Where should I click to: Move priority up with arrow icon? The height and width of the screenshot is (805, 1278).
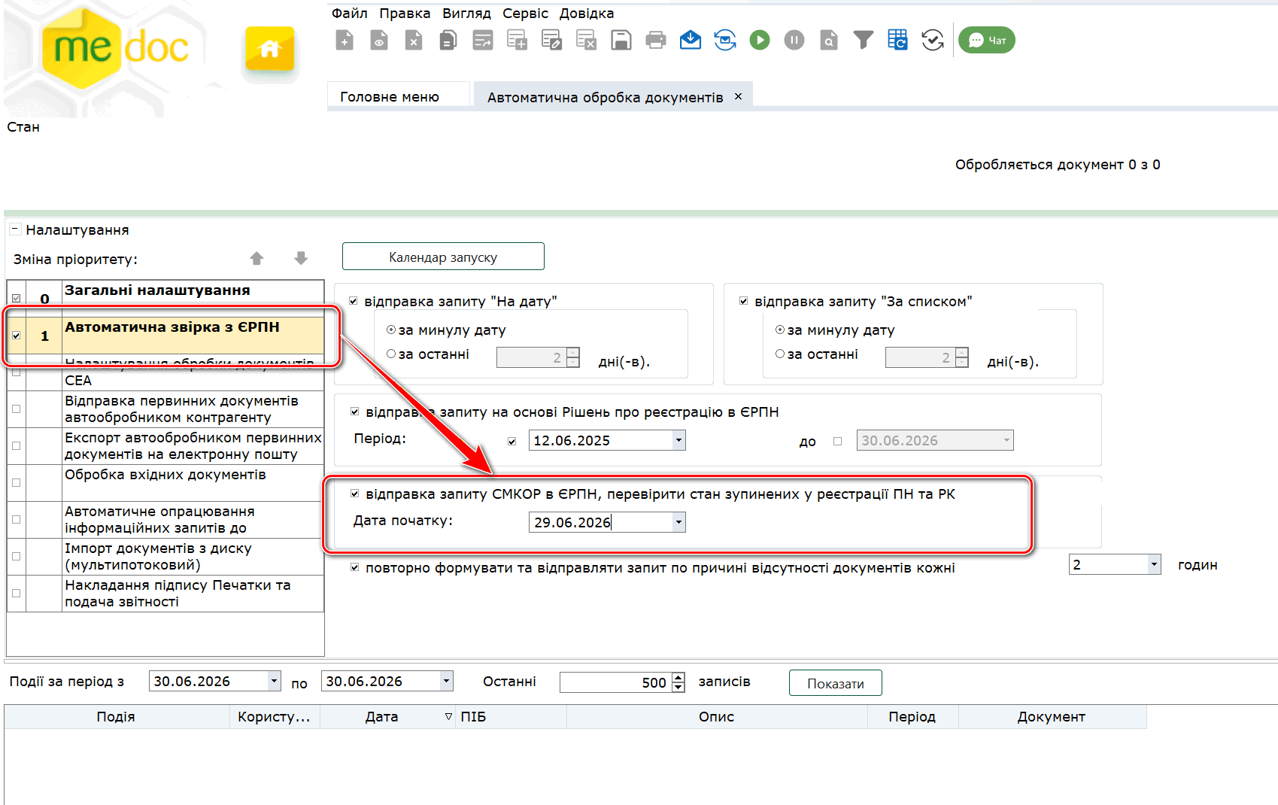pyautogui.click(x=257, y=259)
